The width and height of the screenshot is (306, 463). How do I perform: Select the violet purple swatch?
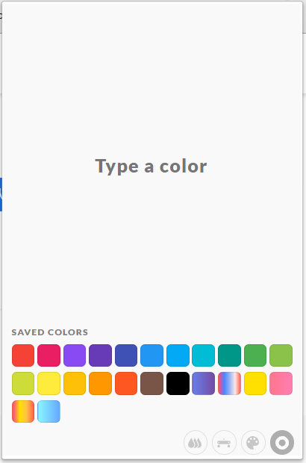75,355
